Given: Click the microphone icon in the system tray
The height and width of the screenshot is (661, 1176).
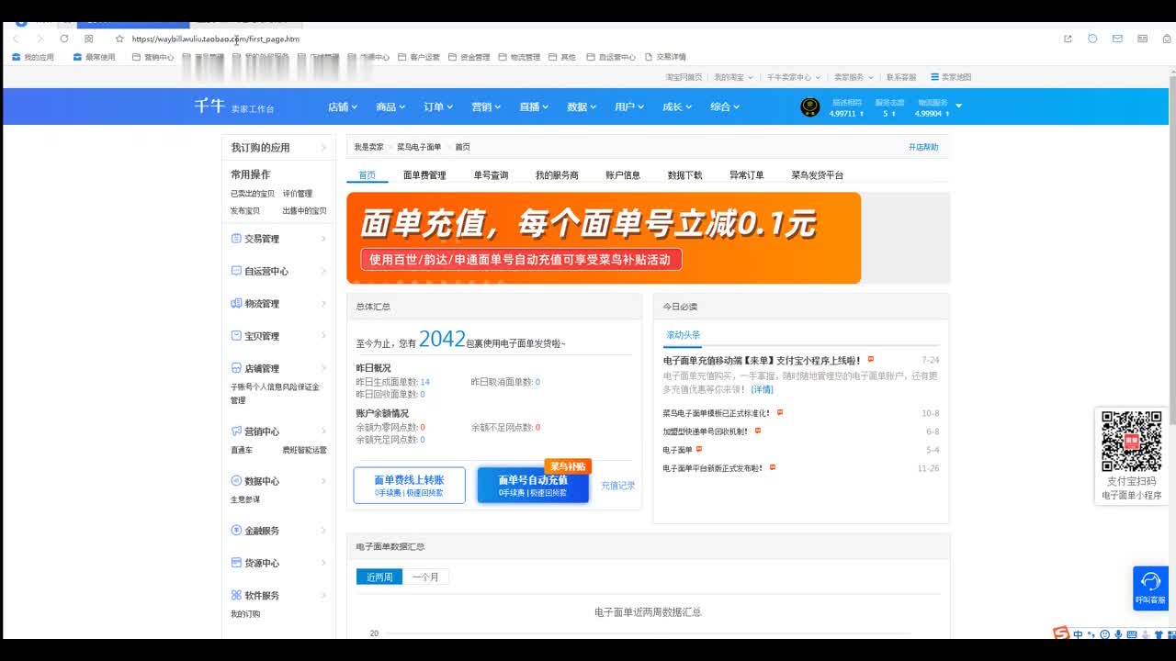Looking at the screenshot, I should coord(1118,634).
